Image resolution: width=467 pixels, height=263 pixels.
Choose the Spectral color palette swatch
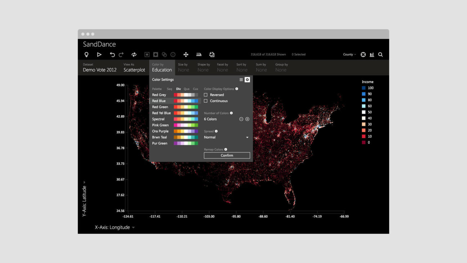pos(186,119)
